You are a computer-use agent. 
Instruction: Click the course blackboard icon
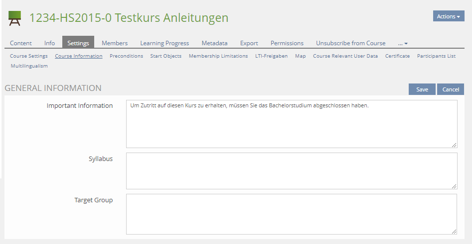tap(15, 18)
